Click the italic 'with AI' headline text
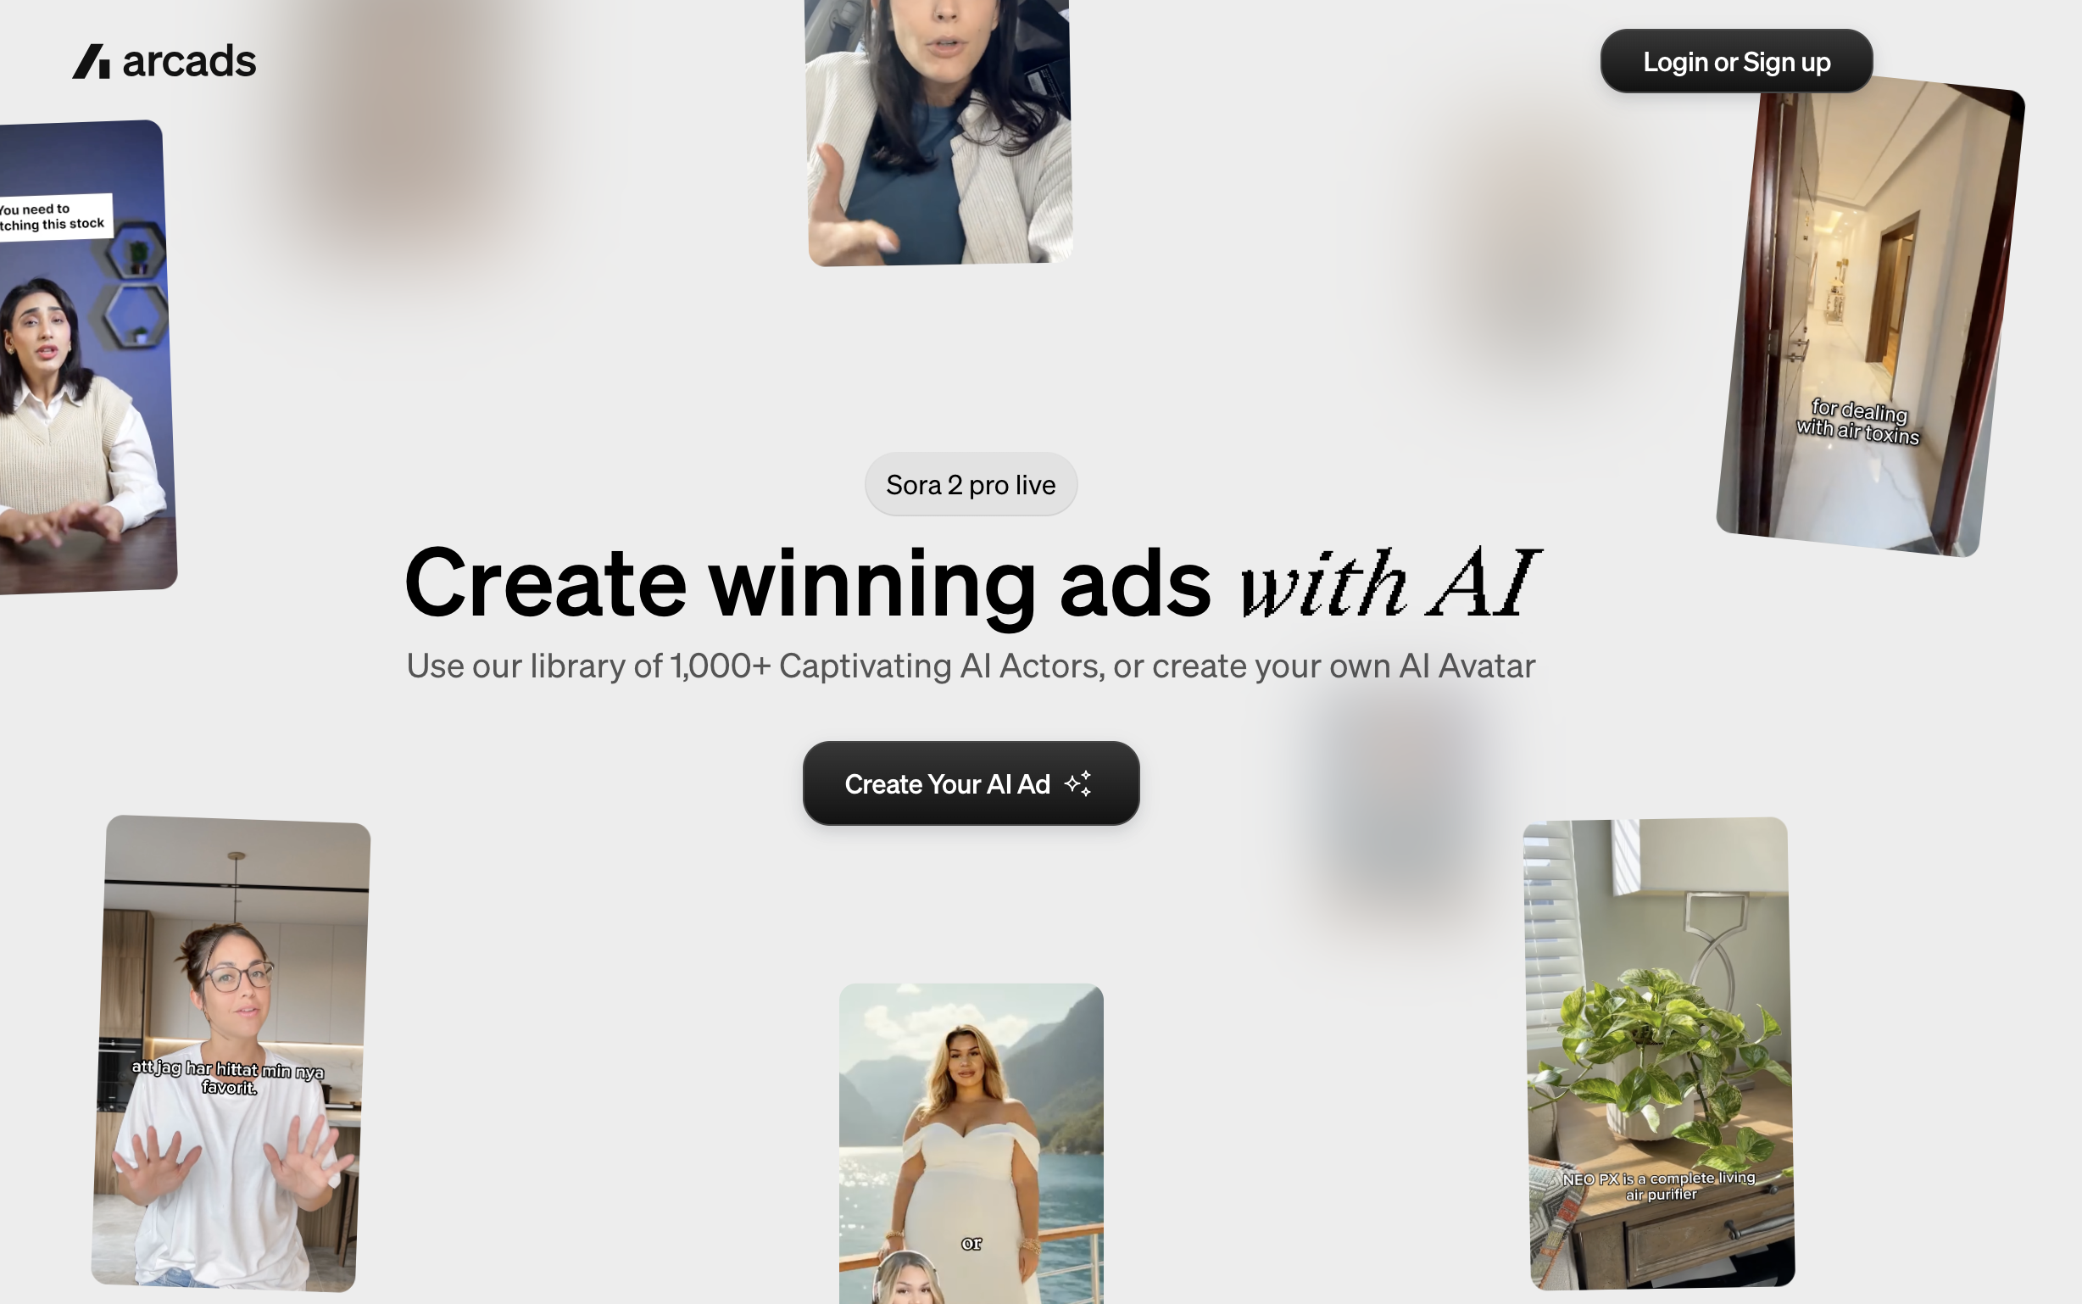The image size is (2082, 1304). pyautogui.click(x=1389, y=582)
